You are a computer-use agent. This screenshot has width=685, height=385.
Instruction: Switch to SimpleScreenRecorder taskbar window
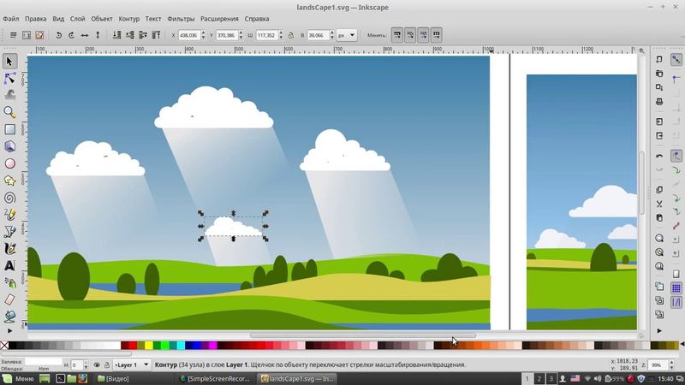click(x=215, y=378)
